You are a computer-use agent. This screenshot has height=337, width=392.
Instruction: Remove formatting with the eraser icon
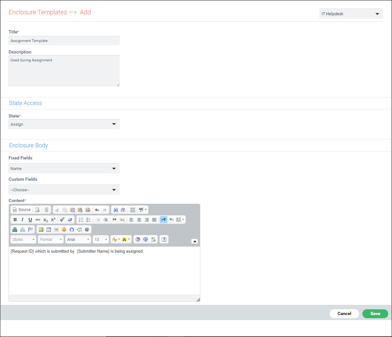(70, 220)
